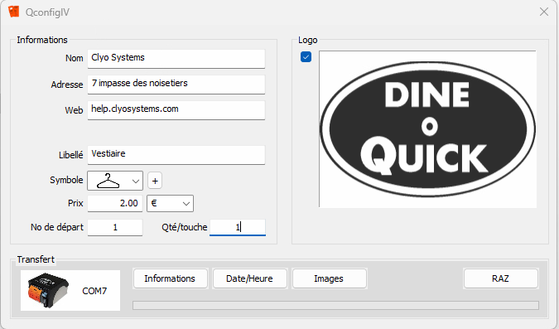
Task: Click the Symbole label text
Action: click(x=66, y=180)
